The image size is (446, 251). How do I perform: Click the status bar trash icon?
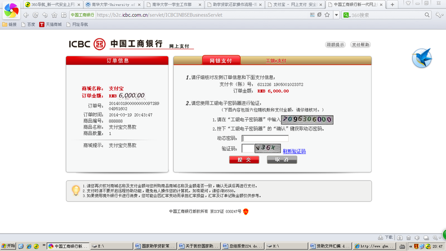pos(409,238)
